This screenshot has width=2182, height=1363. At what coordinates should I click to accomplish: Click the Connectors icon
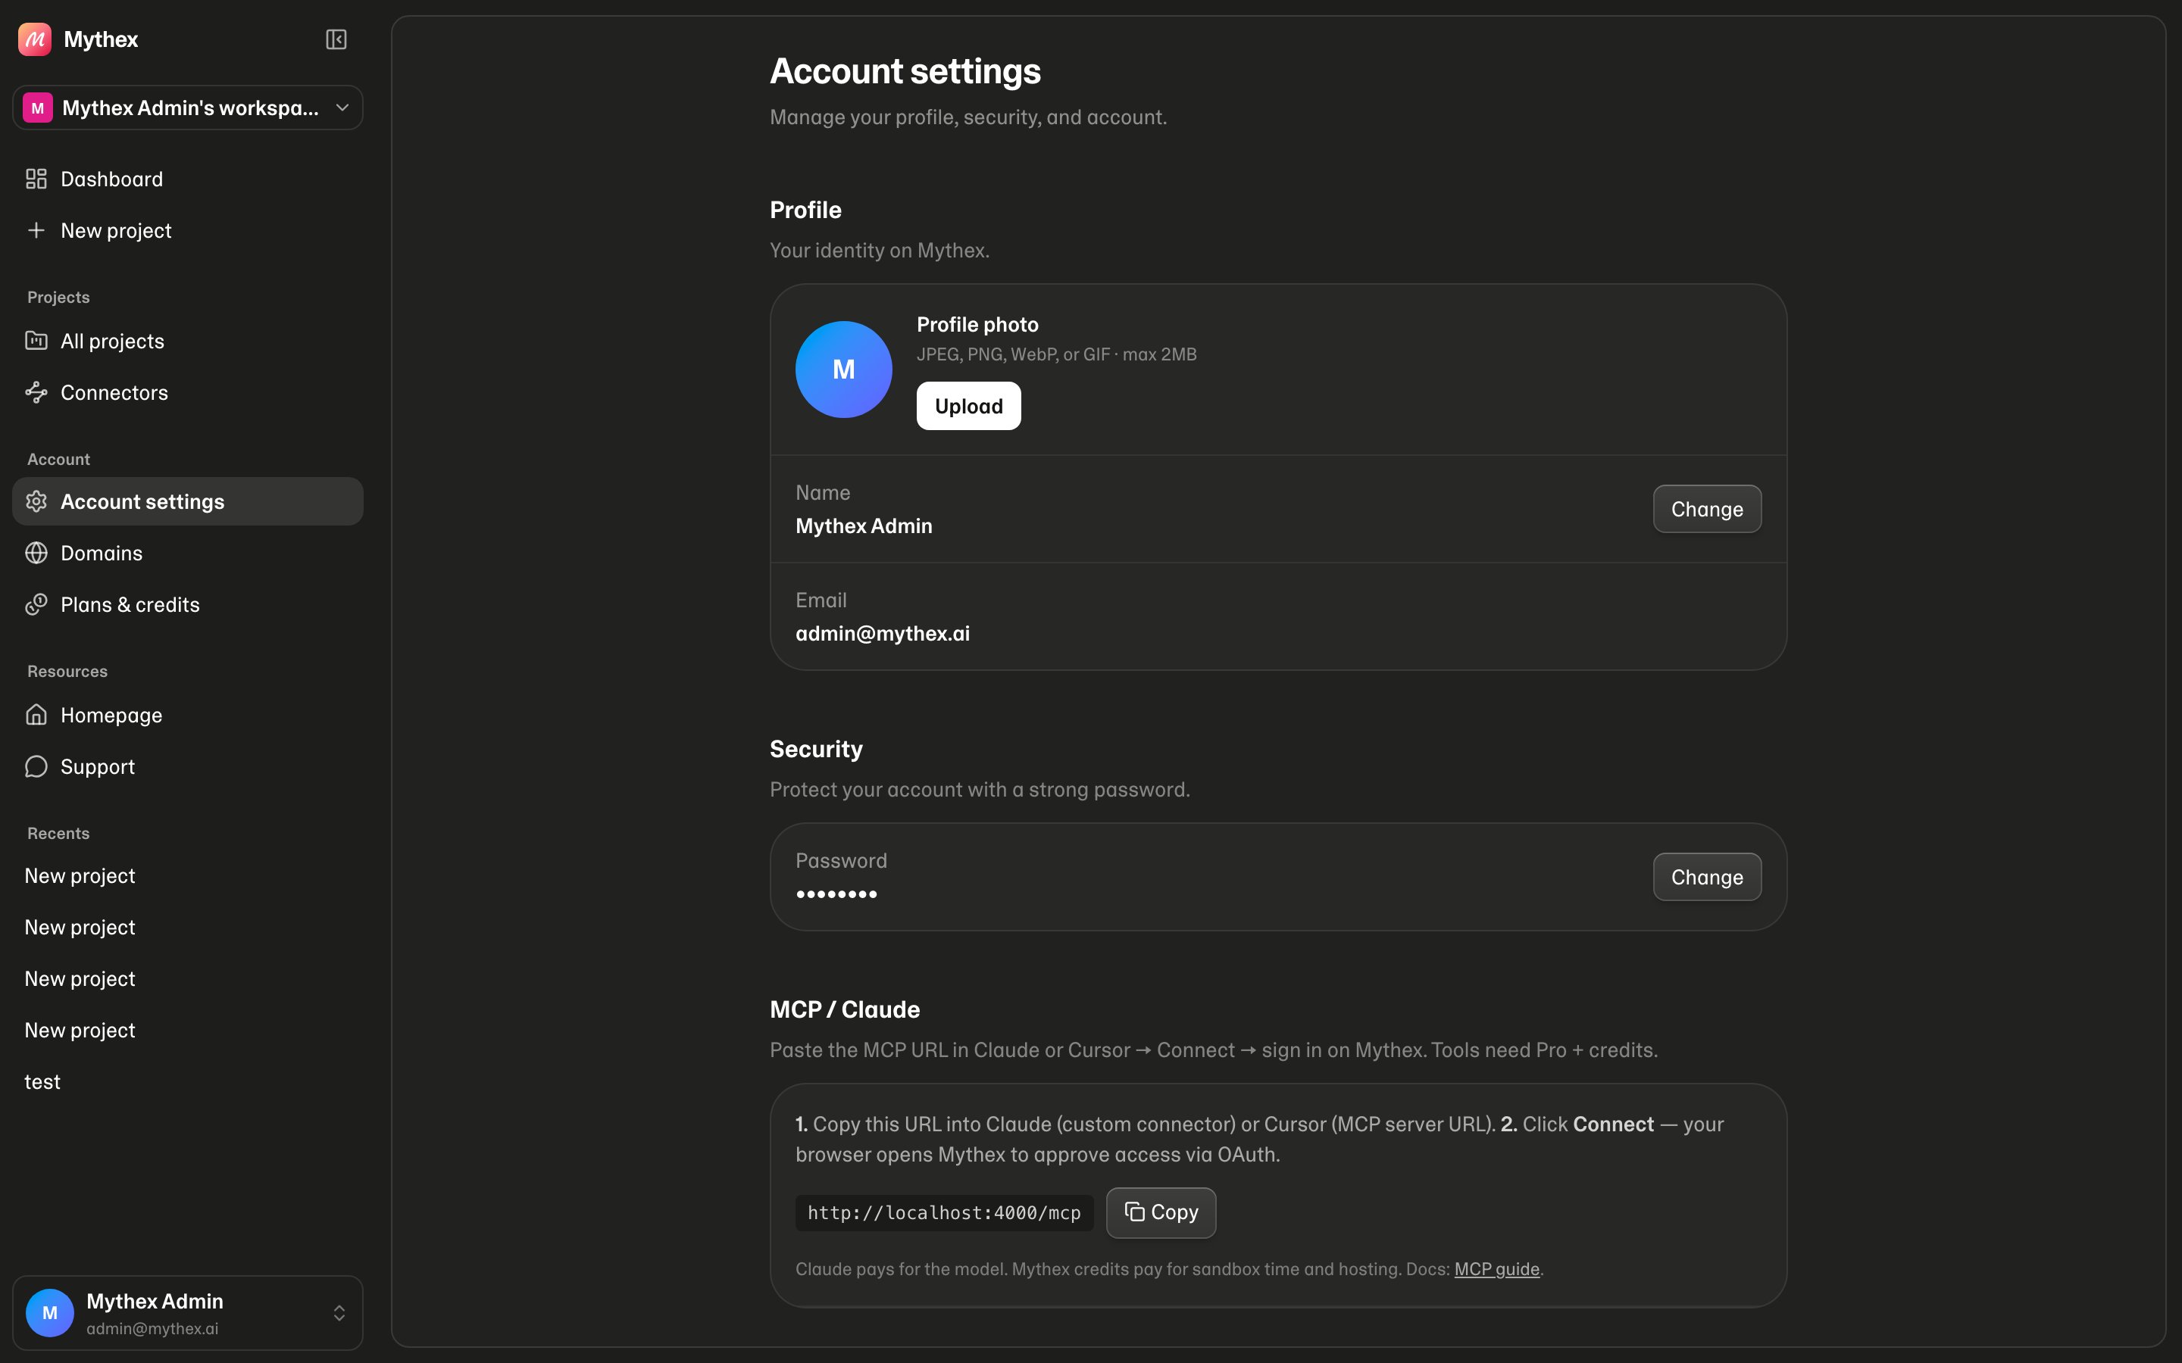coord(36,393)
